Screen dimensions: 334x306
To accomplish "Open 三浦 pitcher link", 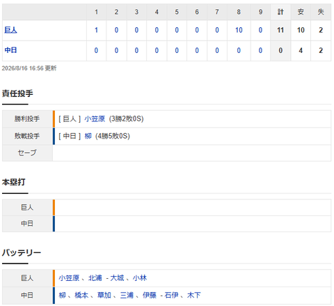I will click(x=127, y=296).
